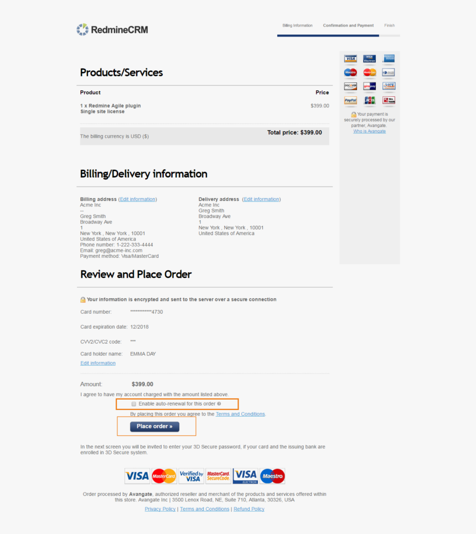
Task: Click the MasterCard icon in sidebar
Action: point(369,72)
